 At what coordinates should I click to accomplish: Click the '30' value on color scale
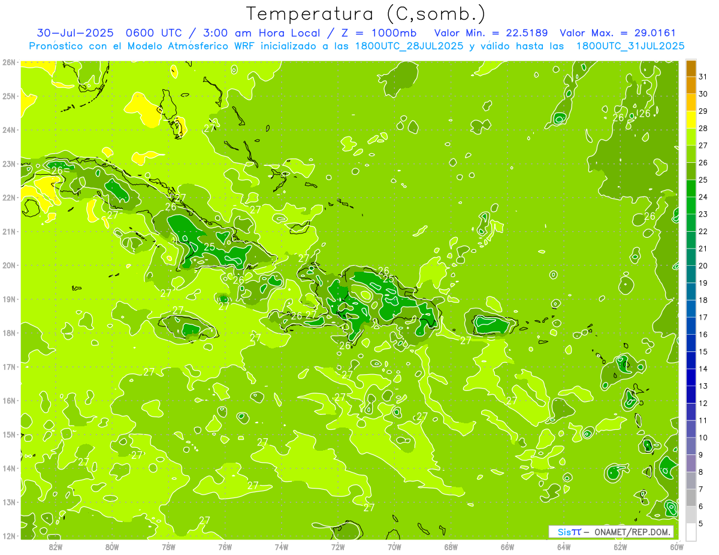703,94
